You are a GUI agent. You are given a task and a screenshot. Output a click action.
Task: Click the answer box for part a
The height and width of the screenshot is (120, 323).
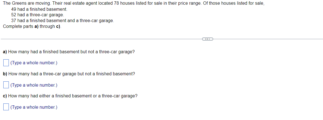tap(6, 63)
